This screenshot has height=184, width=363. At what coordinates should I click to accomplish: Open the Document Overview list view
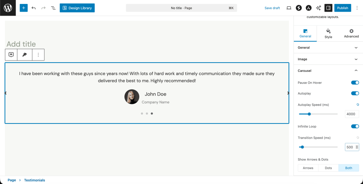pos(53,8)
